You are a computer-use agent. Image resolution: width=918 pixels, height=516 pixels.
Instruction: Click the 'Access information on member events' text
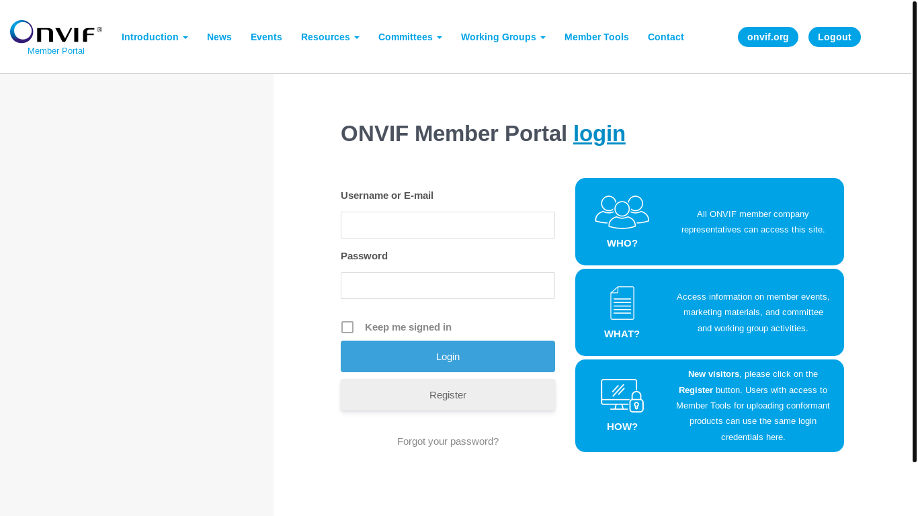[753, 312]
